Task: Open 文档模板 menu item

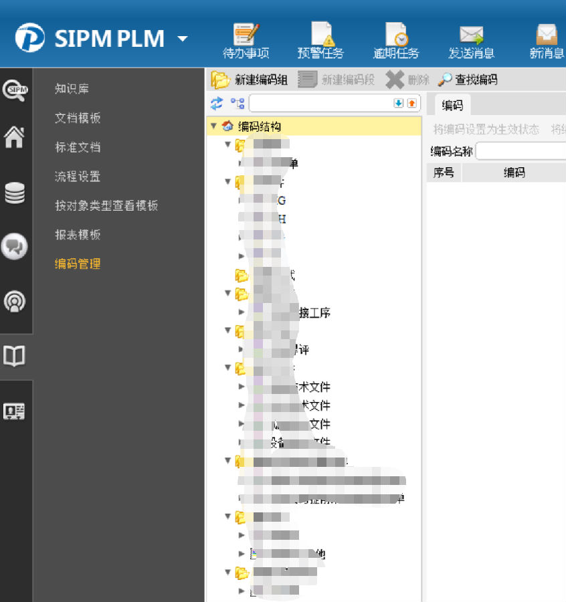Action: [78, 118]
